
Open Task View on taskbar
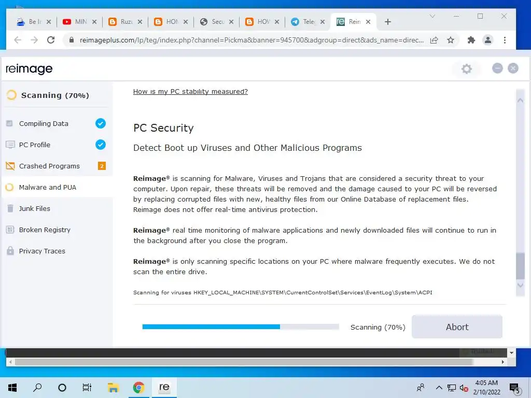[x=87, y=388]
